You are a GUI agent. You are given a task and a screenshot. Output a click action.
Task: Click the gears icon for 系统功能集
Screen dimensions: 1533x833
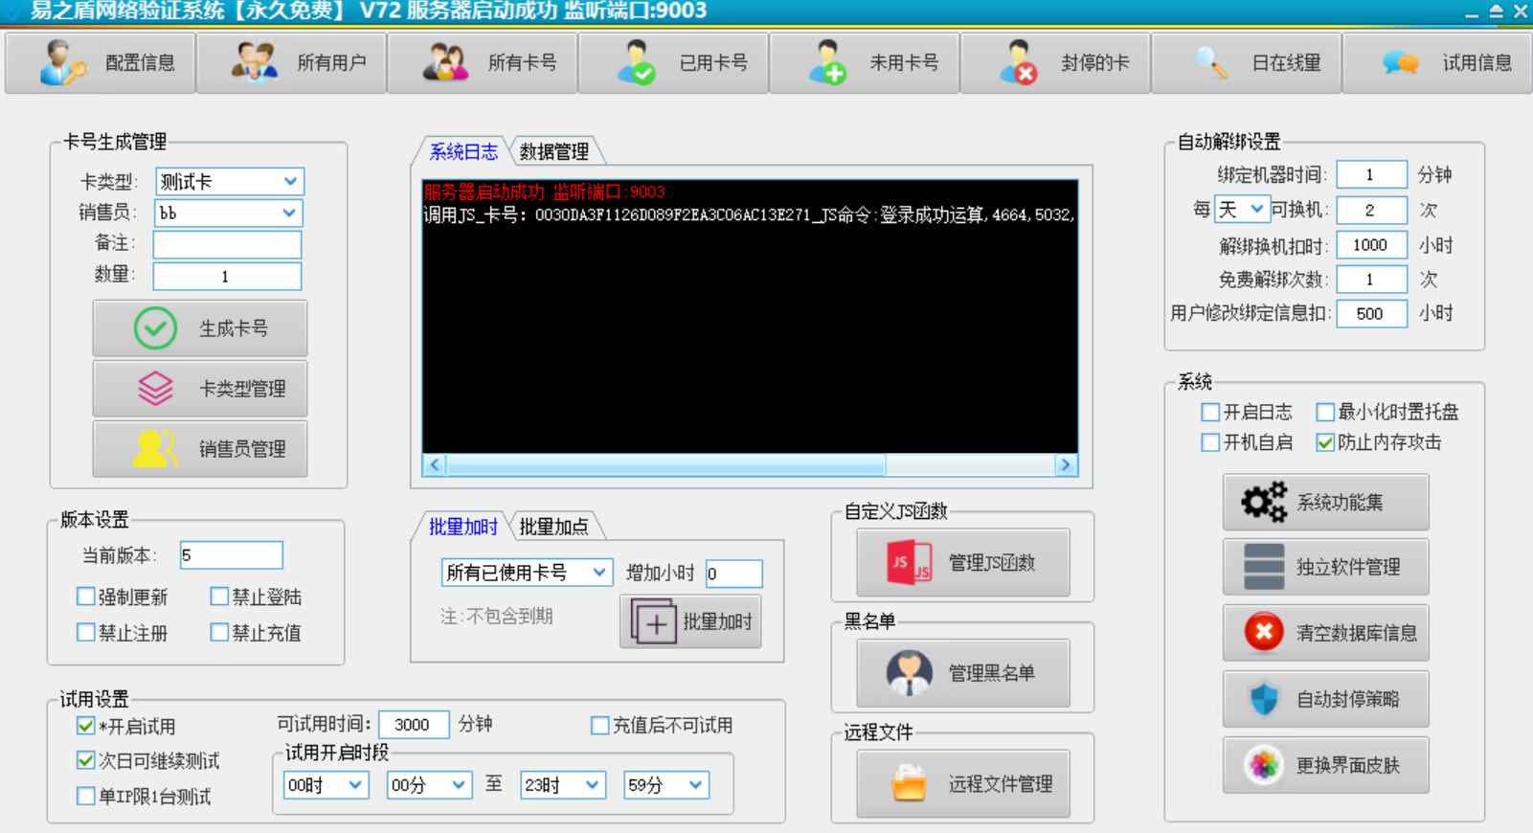coord(1263,503)
